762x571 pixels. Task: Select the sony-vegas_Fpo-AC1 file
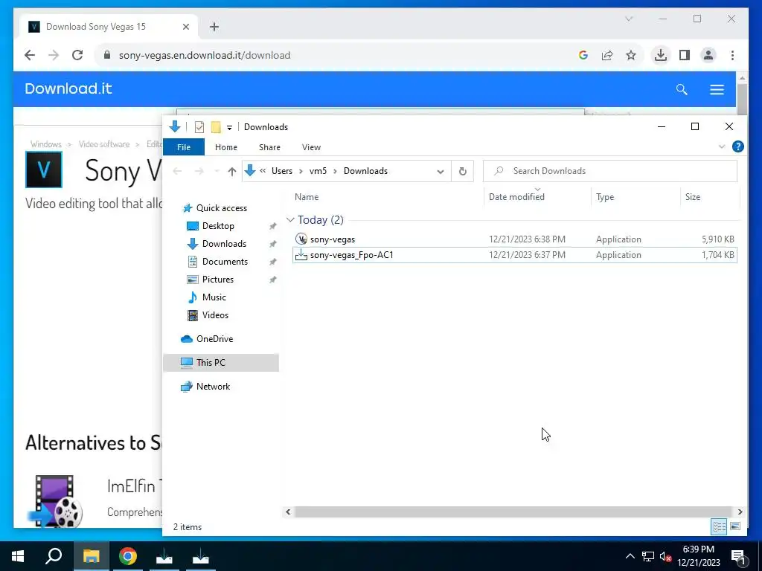(x=515, y=255)
